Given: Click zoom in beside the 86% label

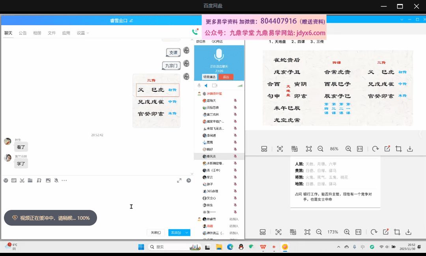Looking at the screenshot, I should pos(348,149).
